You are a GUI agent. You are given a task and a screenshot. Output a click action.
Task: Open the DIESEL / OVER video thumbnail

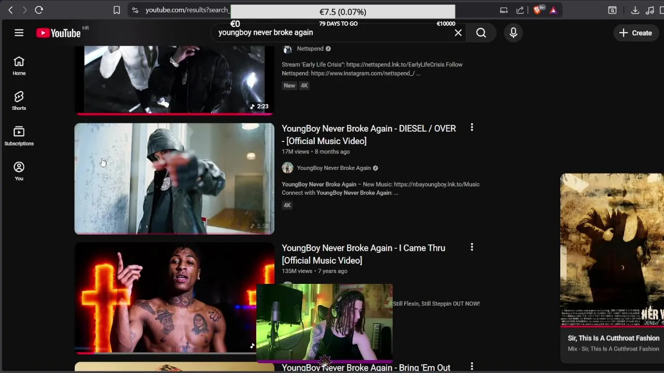(174, 179)
